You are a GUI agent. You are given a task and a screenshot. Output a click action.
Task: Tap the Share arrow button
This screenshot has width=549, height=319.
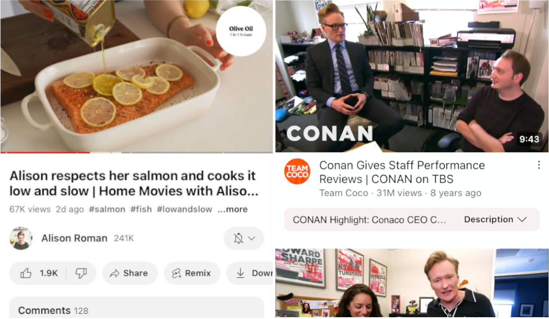tap(130, 273)
